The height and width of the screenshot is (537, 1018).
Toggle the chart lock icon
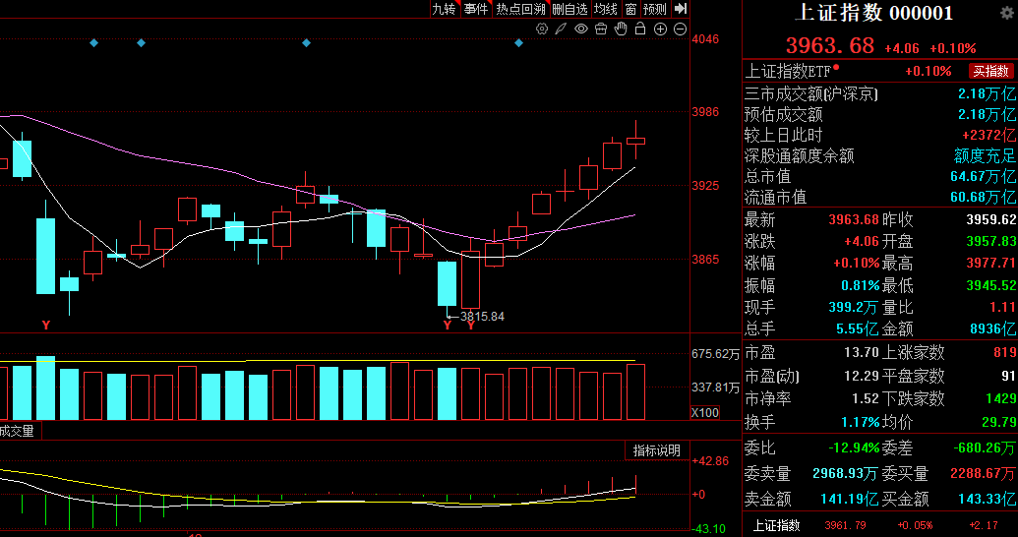pyautogui.click(x=640, y=30)
